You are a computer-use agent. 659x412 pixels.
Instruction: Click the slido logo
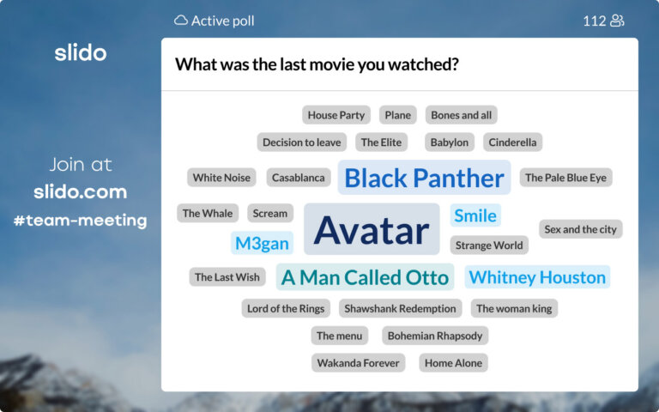[81, 52]
